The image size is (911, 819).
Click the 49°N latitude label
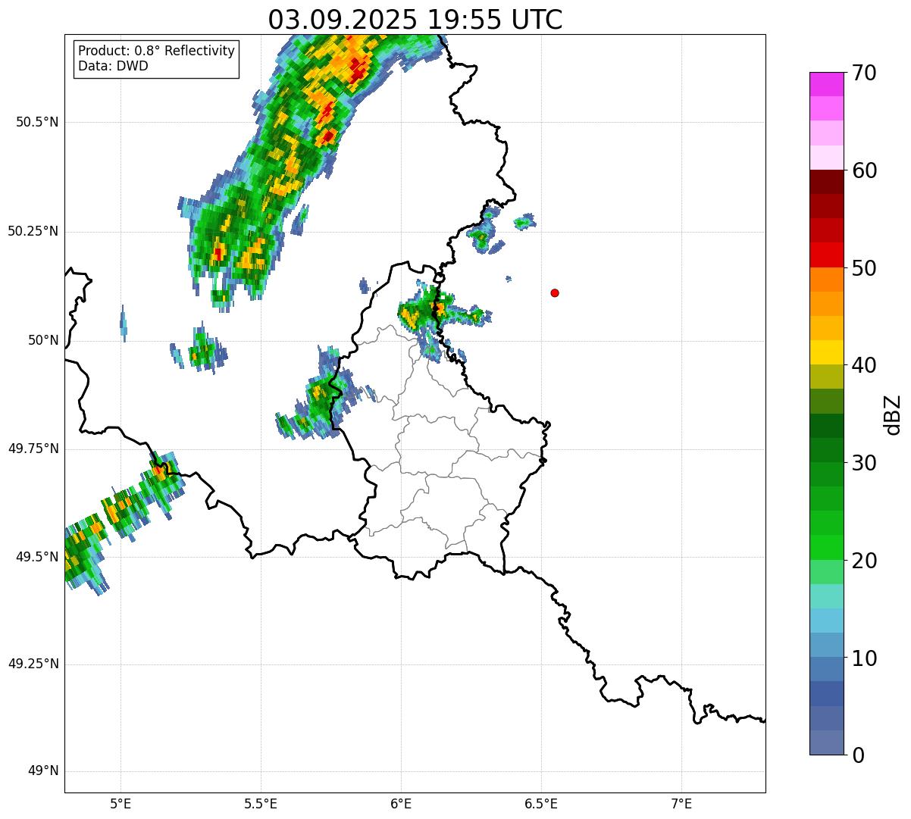tap(44, 771)
